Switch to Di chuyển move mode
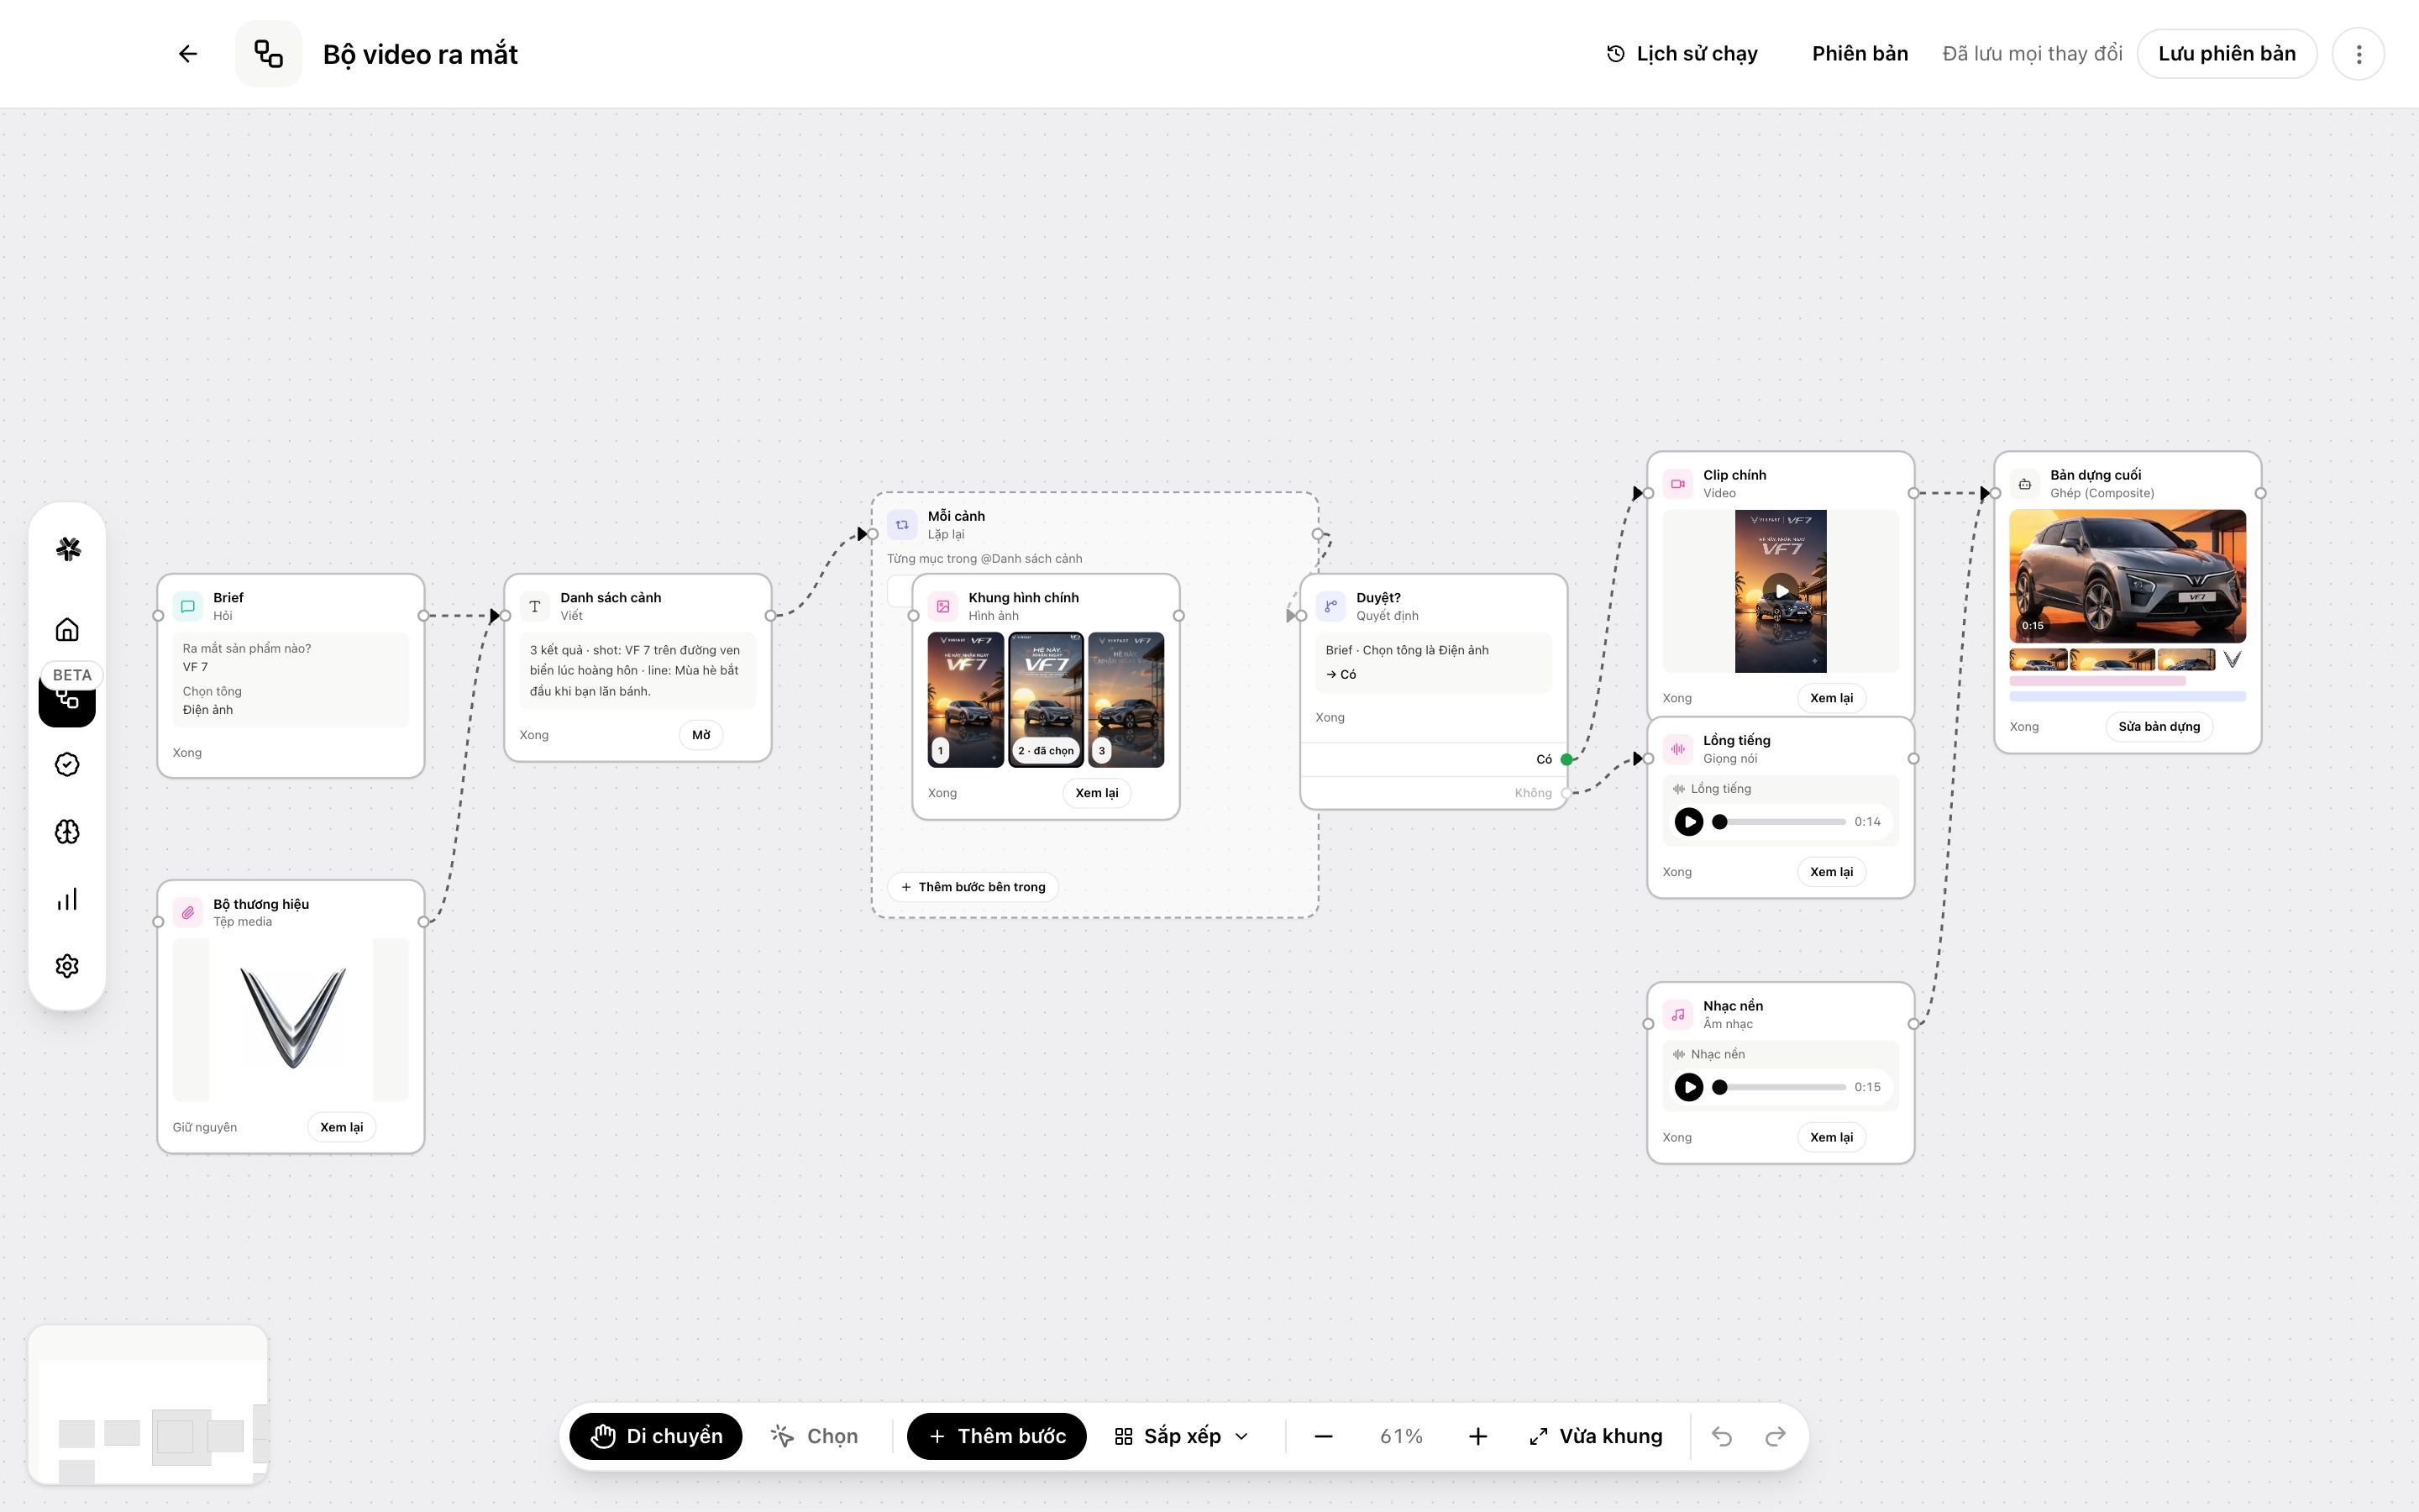2419x1512 pixels. (656, 1436)
